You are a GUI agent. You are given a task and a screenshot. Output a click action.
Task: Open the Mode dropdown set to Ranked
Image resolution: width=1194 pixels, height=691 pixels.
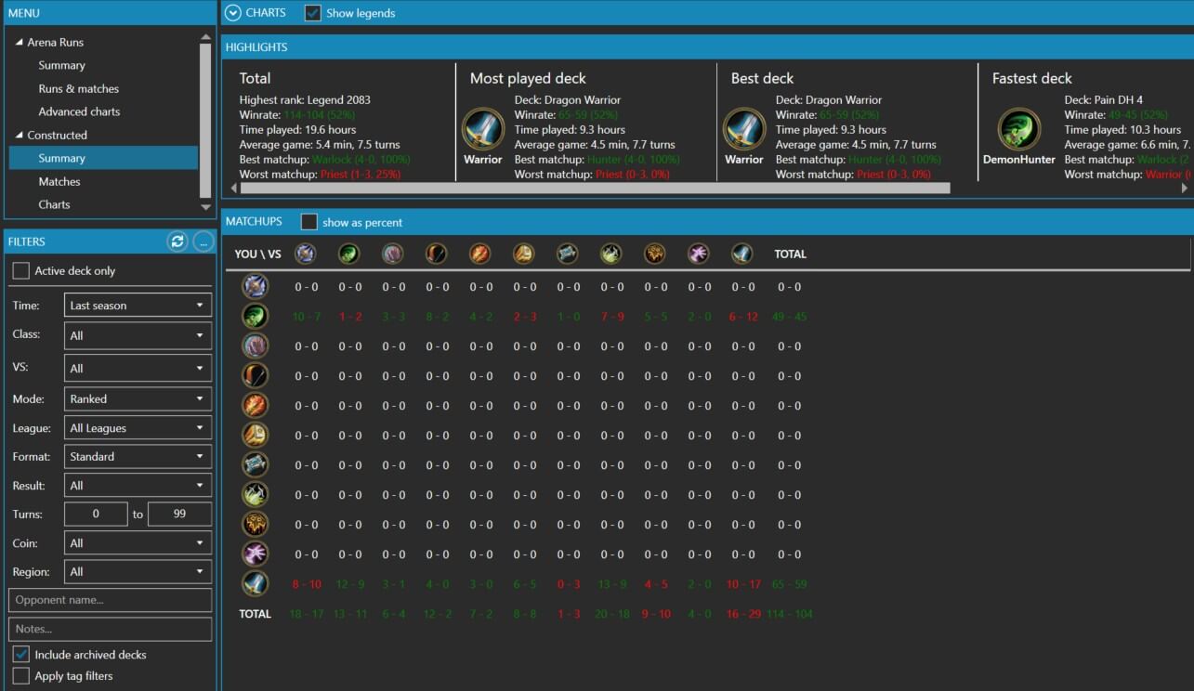coord(138,399)
